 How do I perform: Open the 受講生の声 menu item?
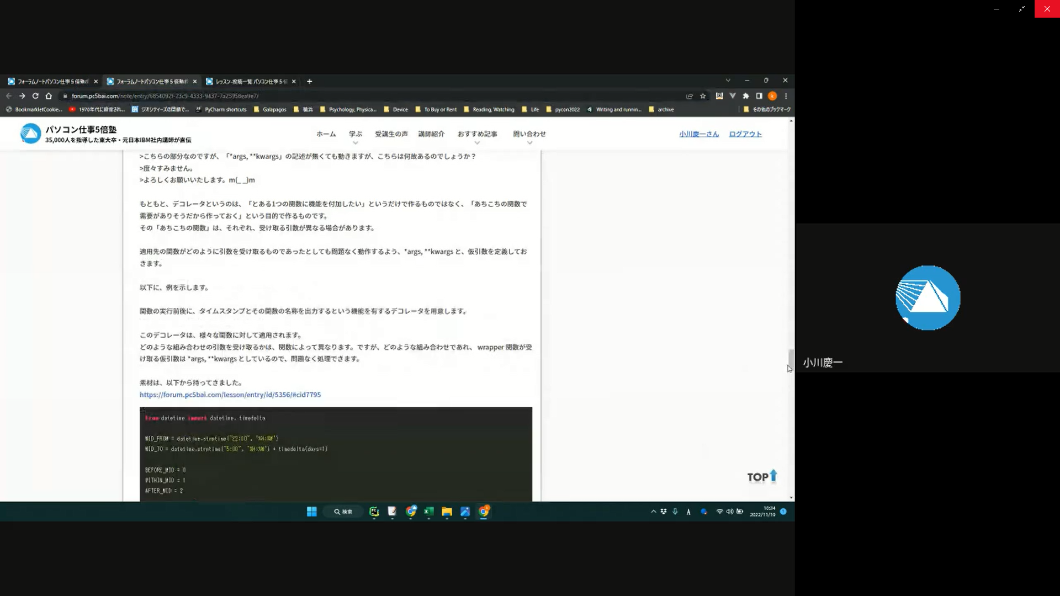point(391,134)
